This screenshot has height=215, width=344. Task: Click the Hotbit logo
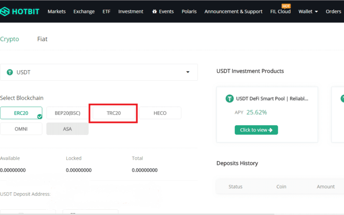tap(20, 11)
